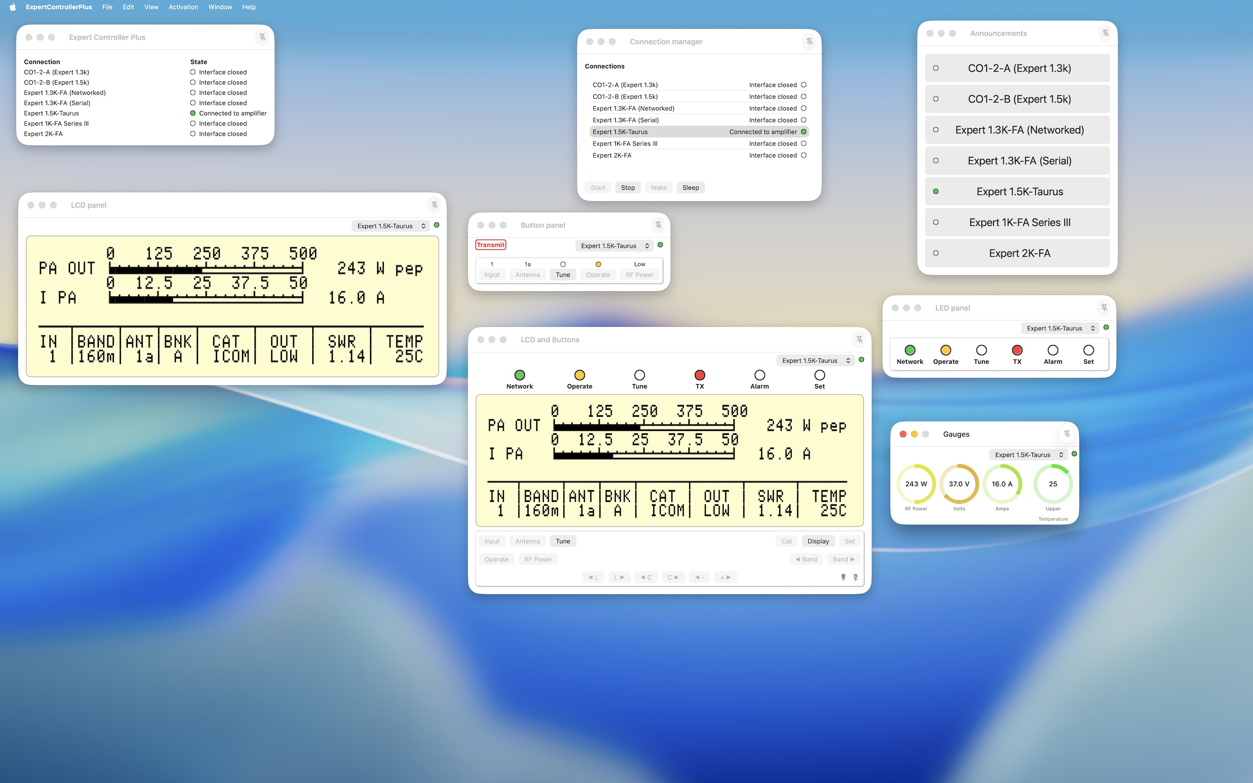Select Expert 1.5K-Taurus row in Connection manager
This screenshot has width=1253, height=783.
699,132
